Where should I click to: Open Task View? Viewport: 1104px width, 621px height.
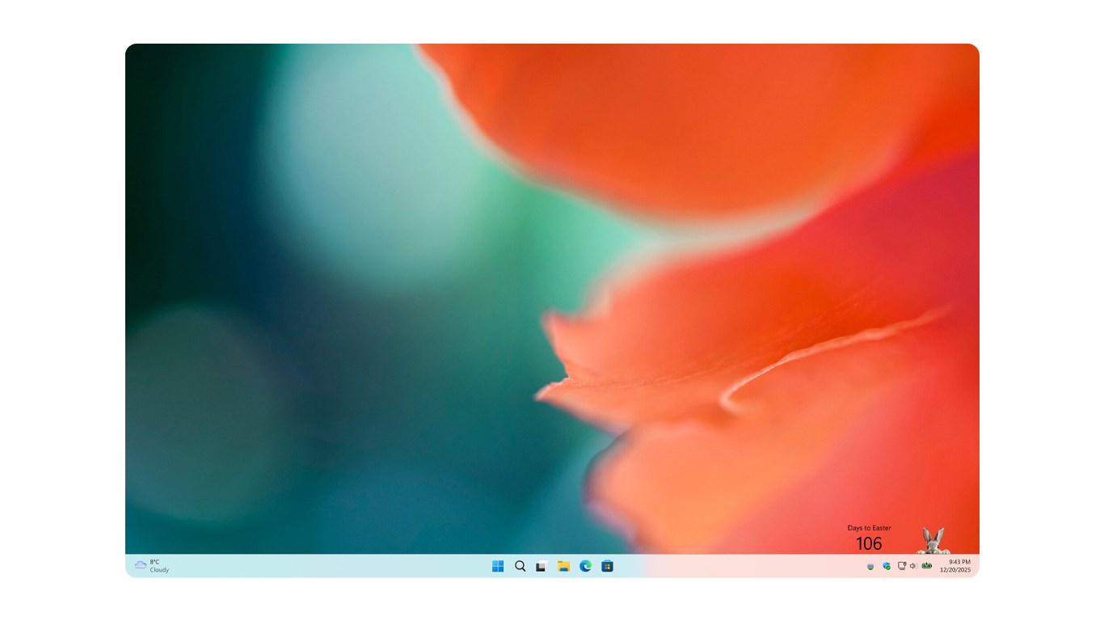tap(541, 566)
